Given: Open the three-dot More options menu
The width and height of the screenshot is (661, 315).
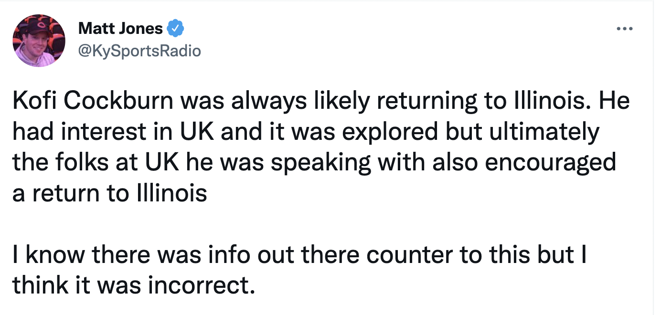Looking at the screenshot, I should [624, 29].
